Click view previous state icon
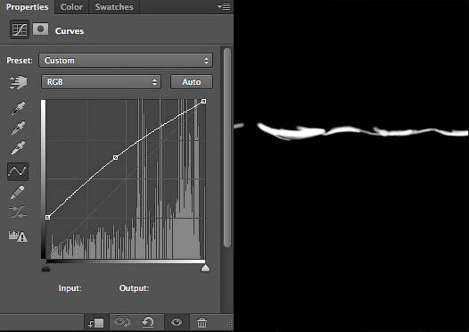The width and height of the screenshot is (469, 332). 122,323
